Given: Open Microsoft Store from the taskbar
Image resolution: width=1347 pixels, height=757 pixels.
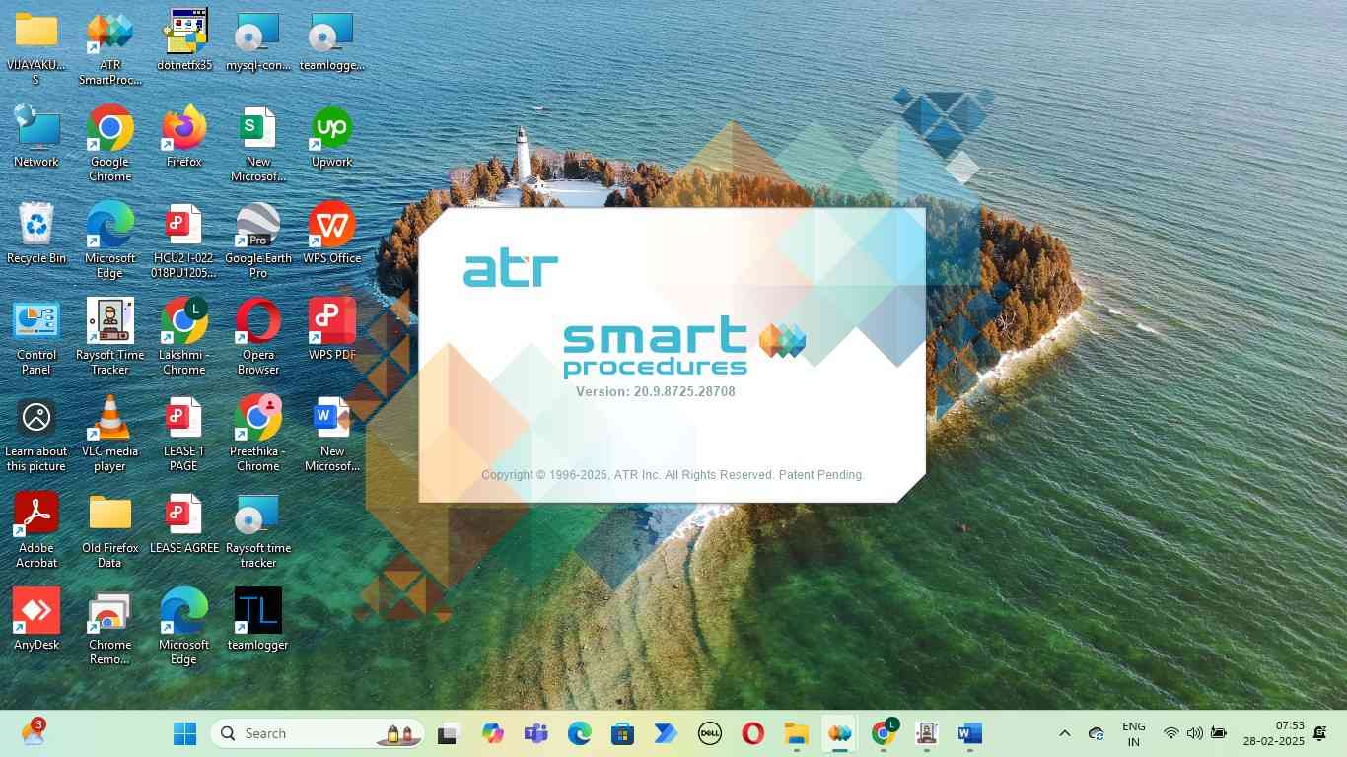Looking at the screenshot, I should tap(622, 733).
